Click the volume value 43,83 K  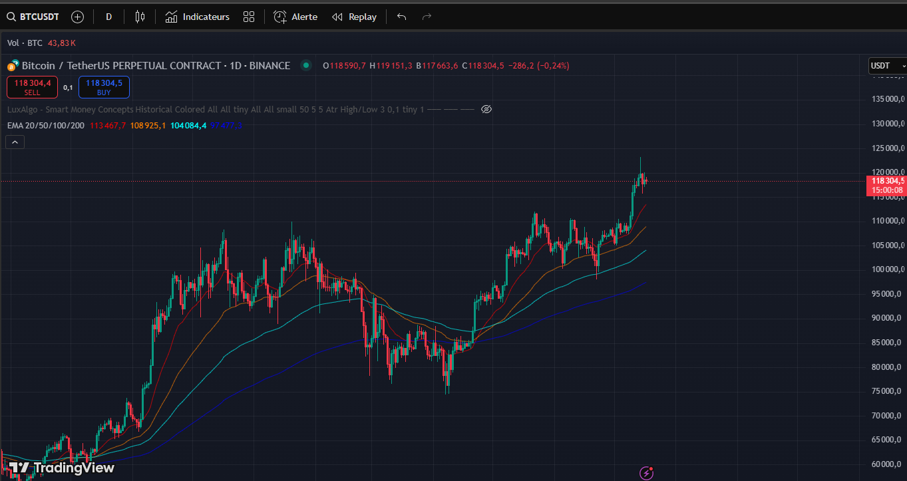tap(62, 43)
